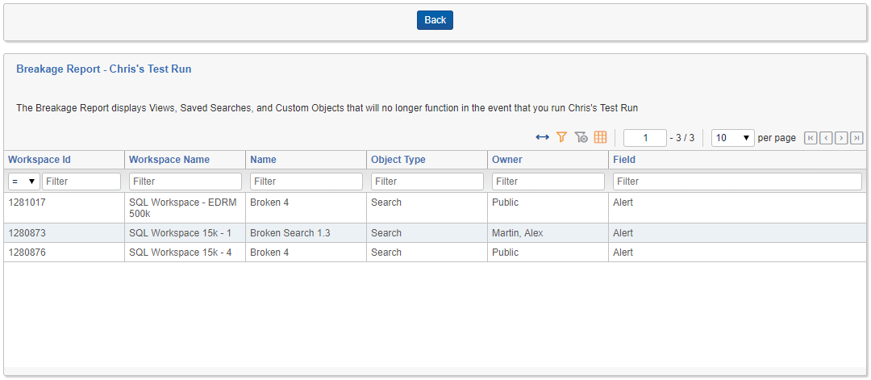The height and width of the screenshot is (380, 871).
Task: Jump to the last page of results
Action: 856,138
